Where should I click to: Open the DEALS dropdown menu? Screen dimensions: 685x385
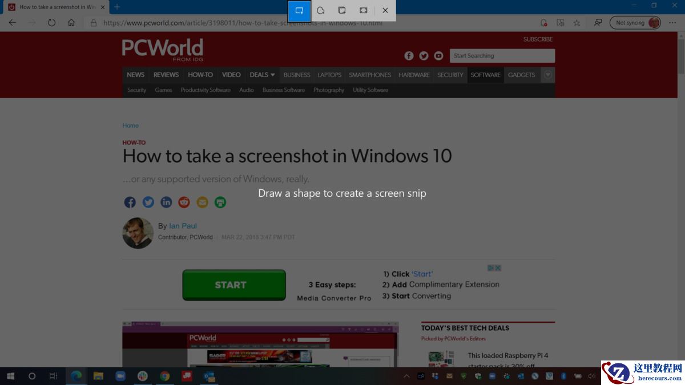(262, 75)
